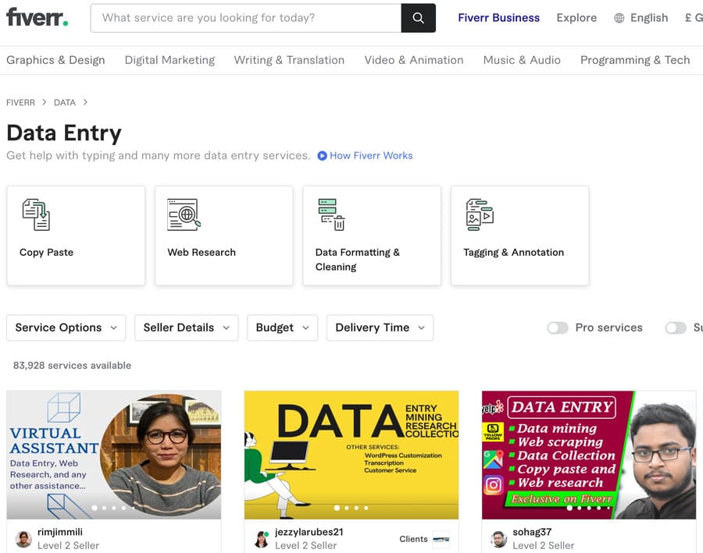Click the clients logo badge on jezzylarubes21's gig
The image size is (703, 553).
[441, 540]
